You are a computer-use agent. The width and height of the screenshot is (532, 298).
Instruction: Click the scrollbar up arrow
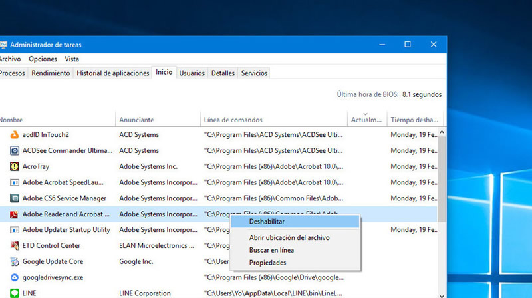[442, 132]
